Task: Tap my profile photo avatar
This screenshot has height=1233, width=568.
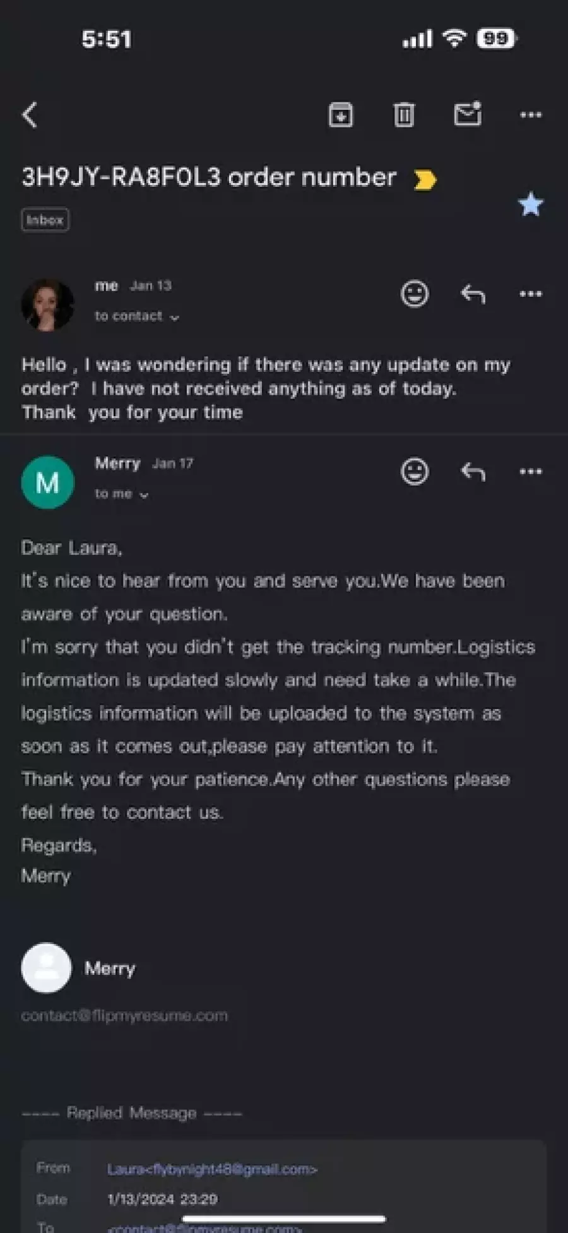Action: point(47,305)
